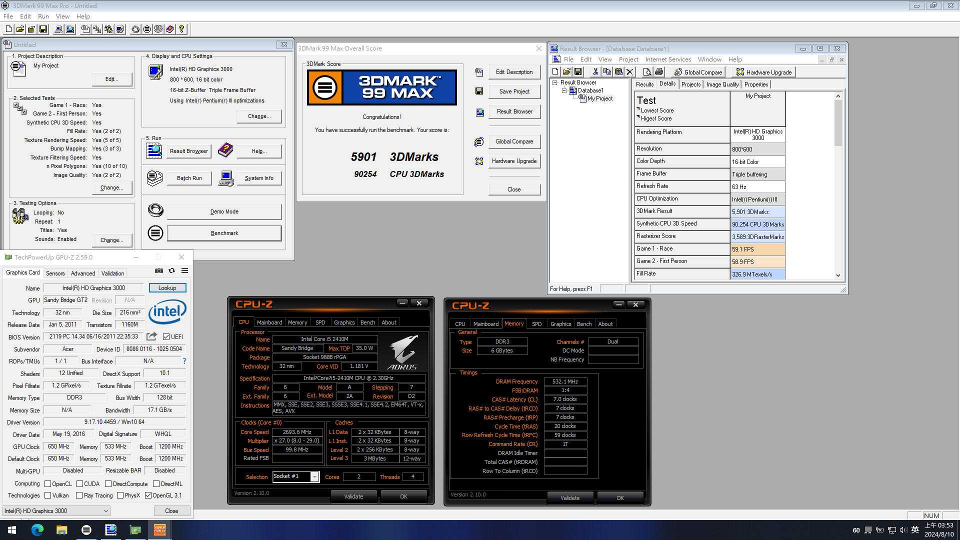960x540 pixels.
Task: Click Print Preview icon in Result Browser toolbar
Action: tap(647, 72)
